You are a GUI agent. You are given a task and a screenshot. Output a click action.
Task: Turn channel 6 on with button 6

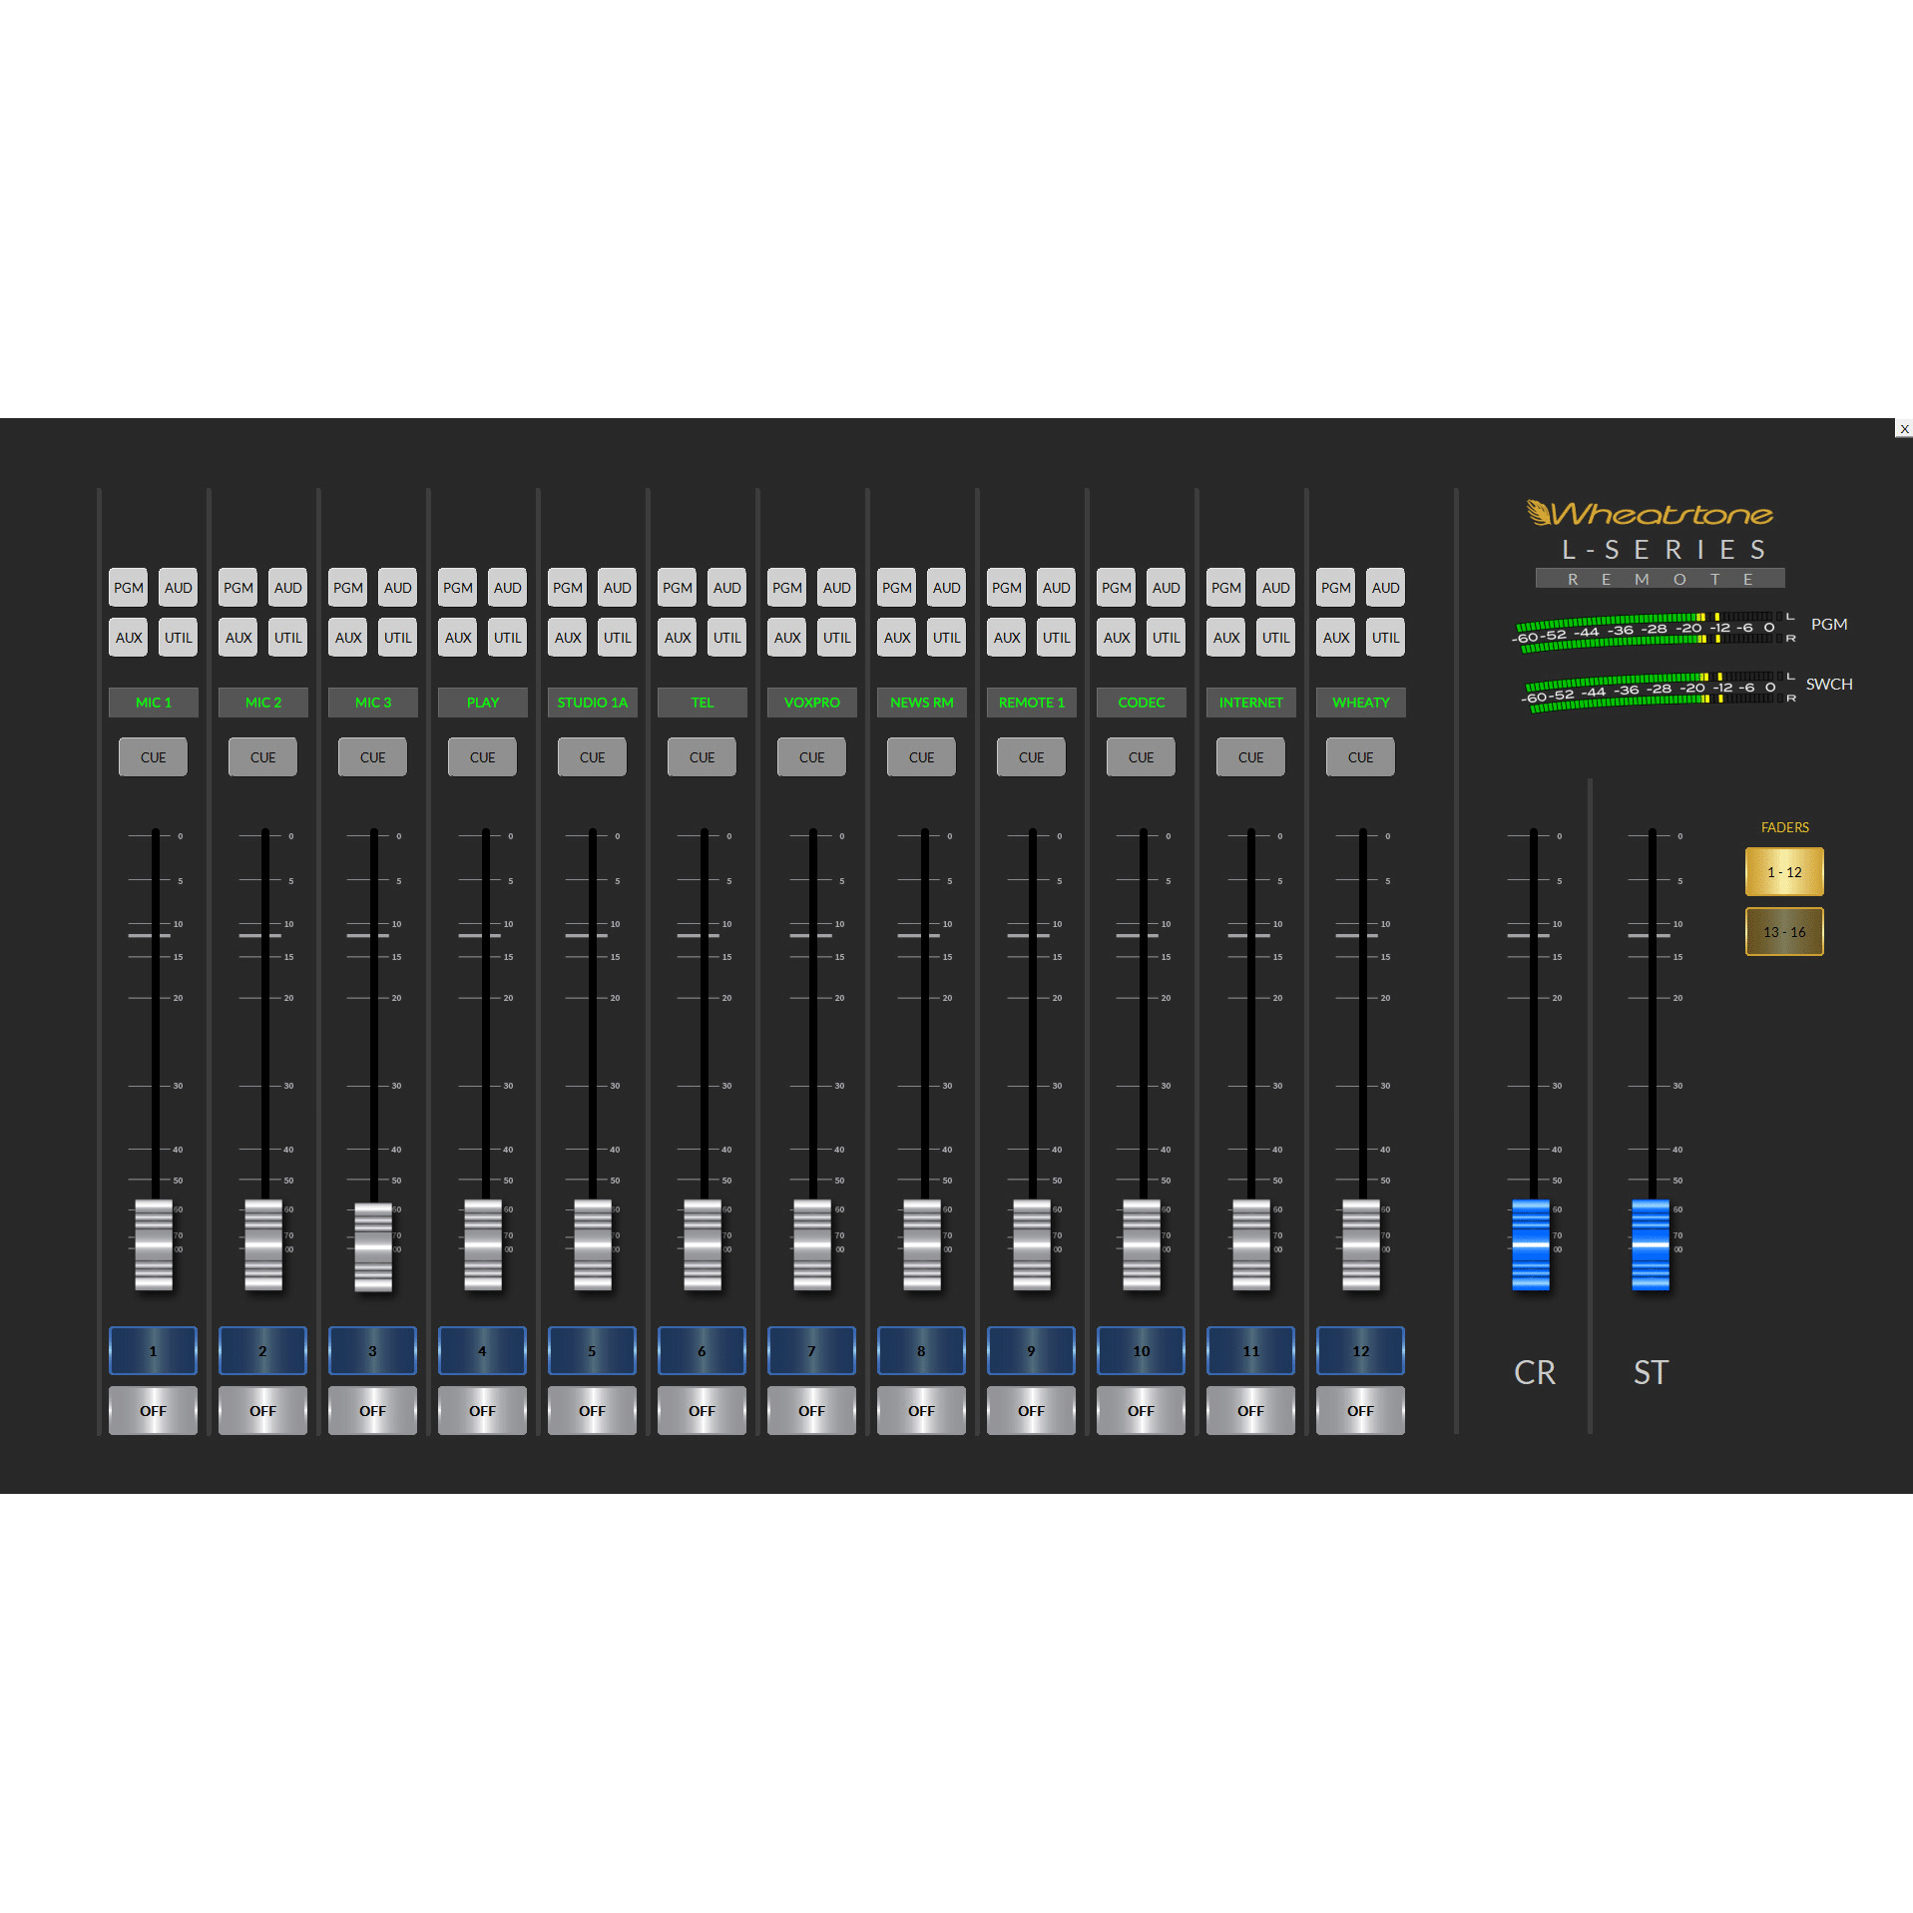click(x=702, y=1351)
